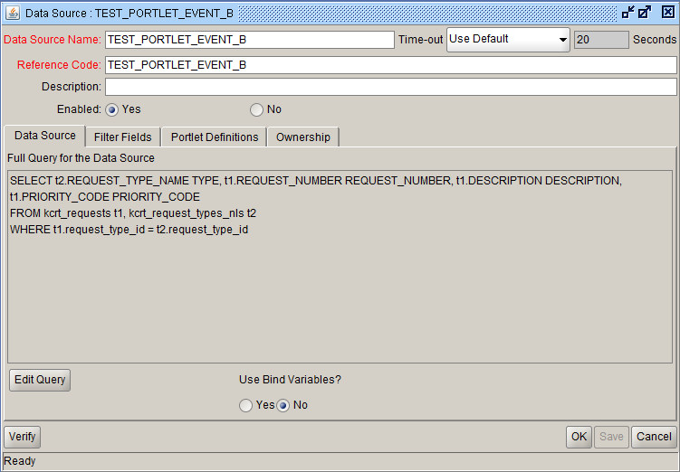The width and height of the screenshot is (680, 472).
Task: Close the Data Source window
Action: tap(667, 13)
